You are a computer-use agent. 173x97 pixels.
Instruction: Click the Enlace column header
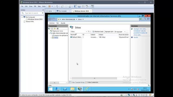(108, 35)
